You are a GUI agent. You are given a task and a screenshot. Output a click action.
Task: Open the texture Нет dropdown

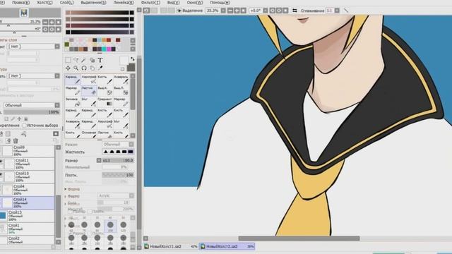(34, 75)
